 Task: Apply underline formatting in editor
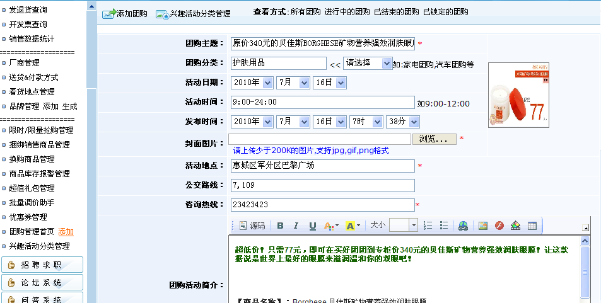click(x=312, y=226)
